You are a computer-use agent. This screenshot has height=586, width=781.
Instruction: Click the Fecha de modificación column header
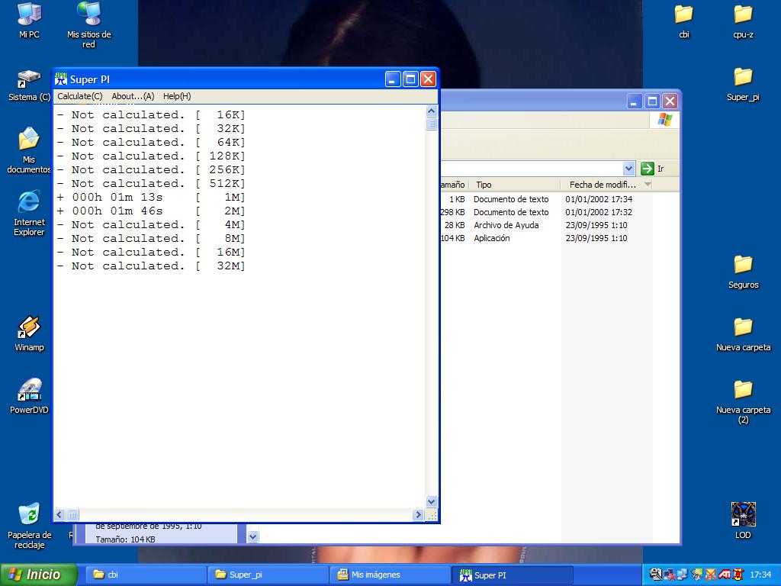[603, 185]
